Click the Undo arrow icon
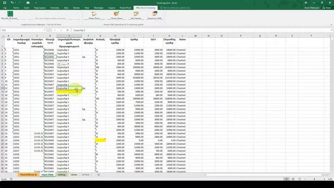This screenshot has width=334, height=188. tap(12, 3)
